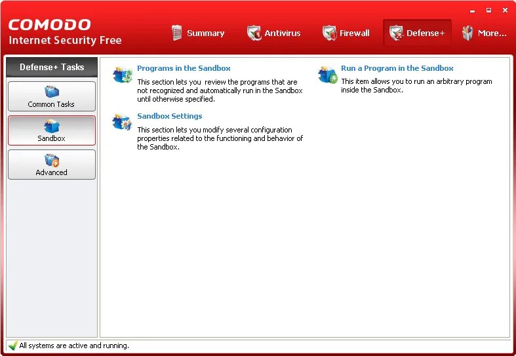Click the Sandbox blue box icon
This screenshot has width=516, height=356.
[52, 126]
